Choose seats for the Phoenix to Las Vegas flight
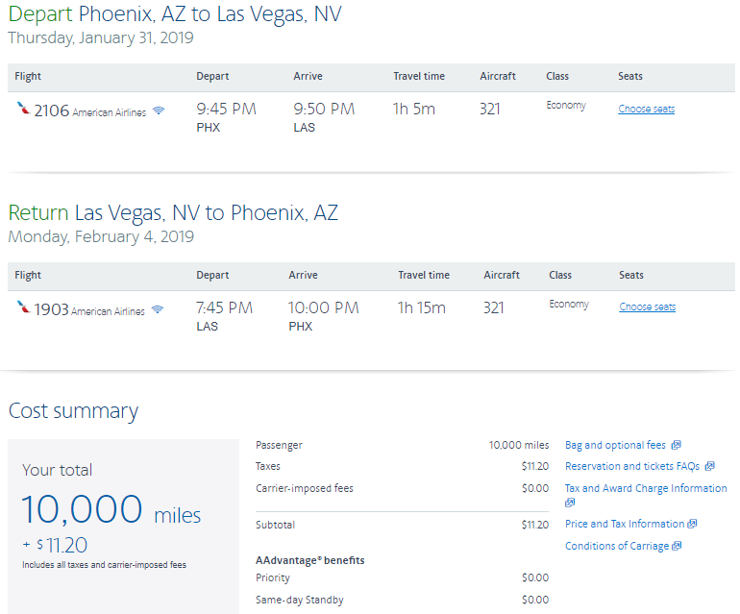The image size is (740, 614). 646,110
